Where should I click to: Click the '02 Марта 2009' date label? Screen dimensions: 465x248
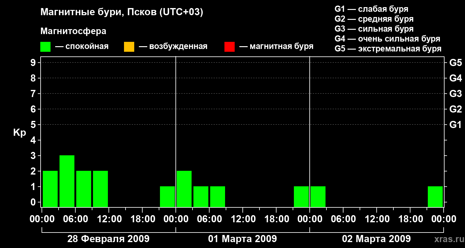[376, 239]
